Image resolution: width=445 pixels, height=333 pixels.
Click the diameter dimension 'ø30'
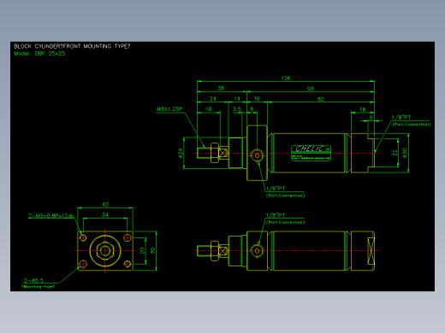point(405,153)
